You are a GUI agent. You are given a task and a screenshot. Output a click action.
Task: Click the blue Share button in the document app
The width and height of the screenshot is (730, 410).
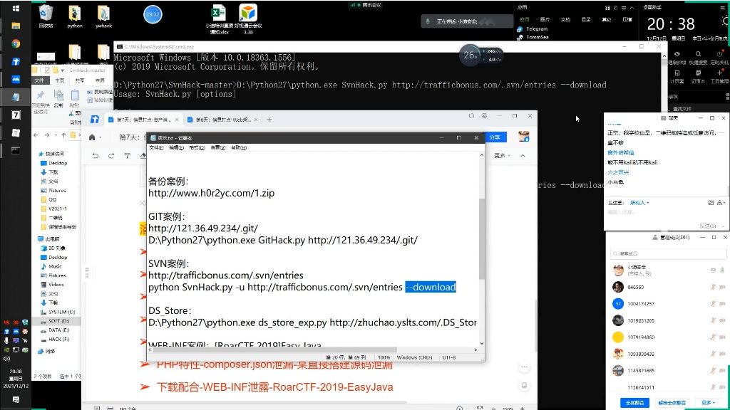tap(495, 137)
